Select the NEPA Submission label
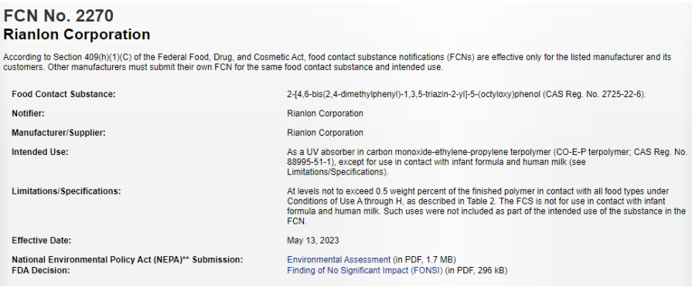This screenshot has height=297, width=692. pos(127,260)
